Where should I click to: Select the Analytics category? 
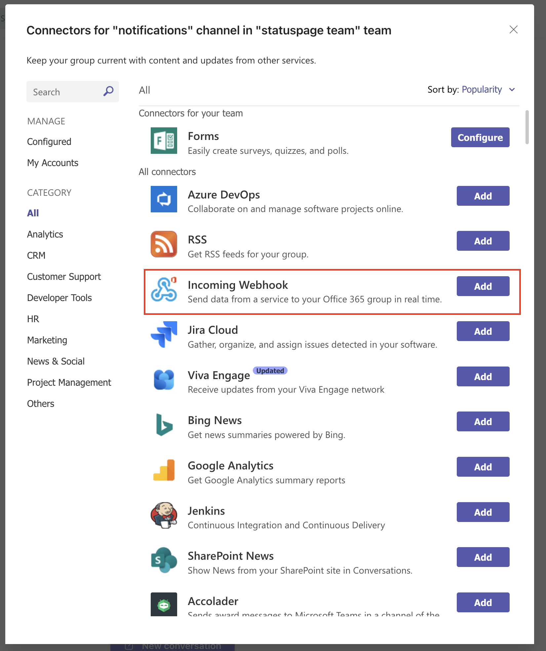coord(45,234)
